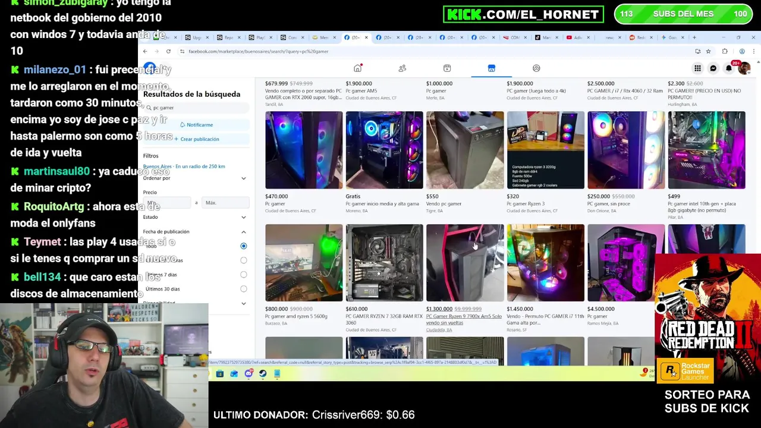Open the Messenger icon

713,68
